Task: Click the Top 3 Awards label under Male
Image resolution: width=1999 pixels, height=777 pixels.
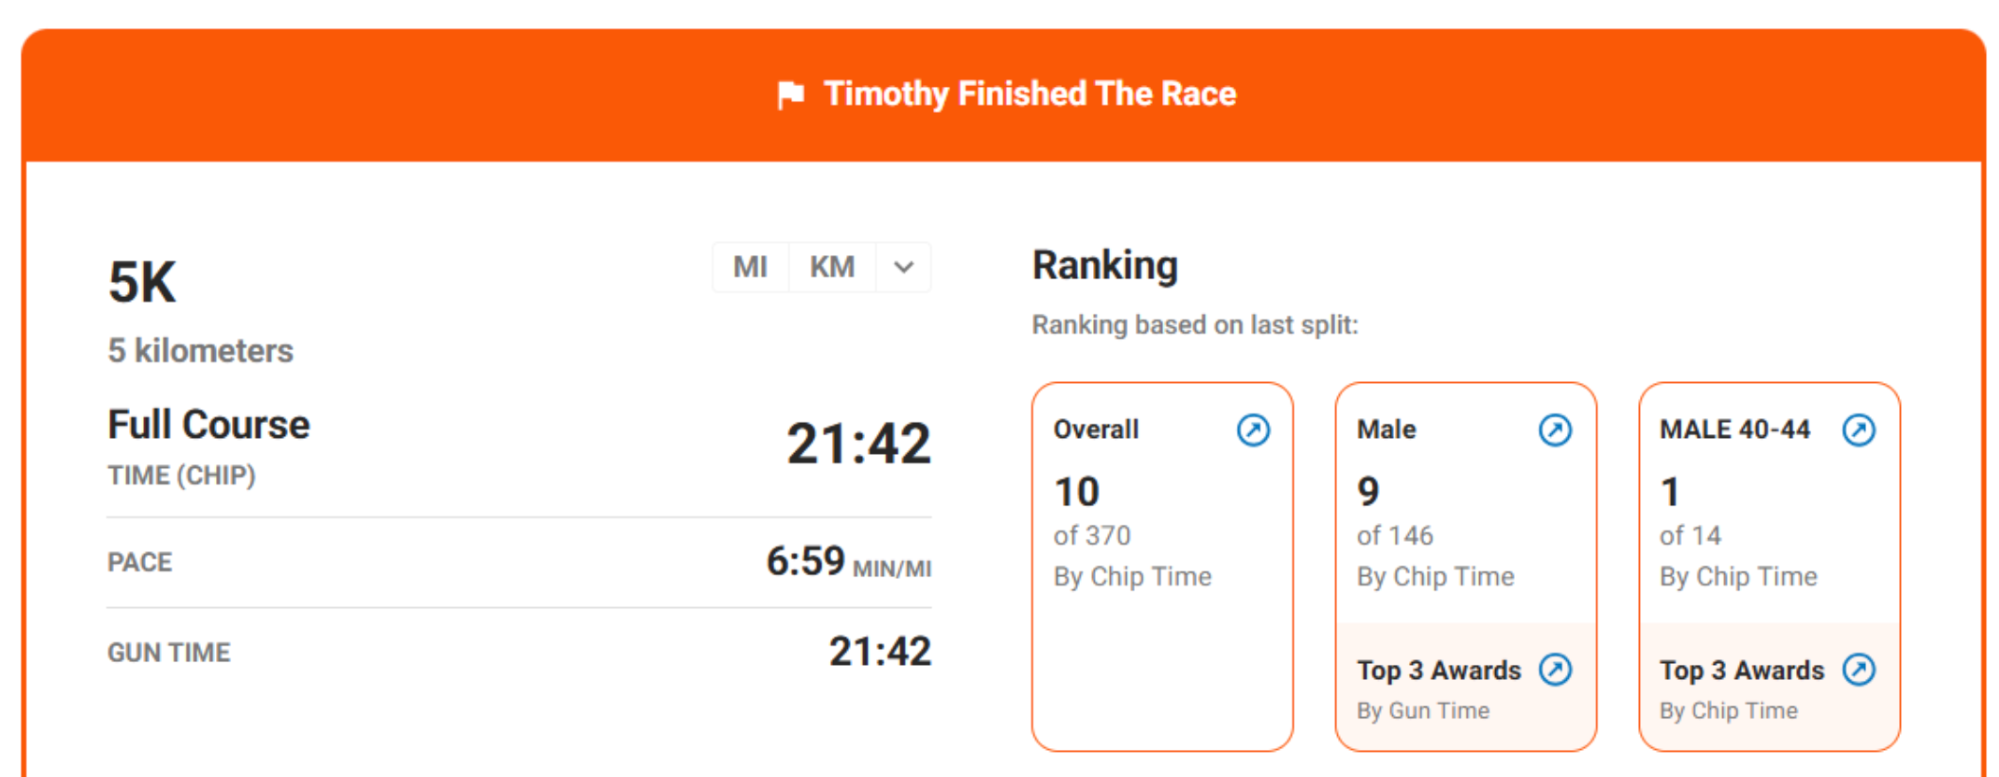Action: 1438,671
